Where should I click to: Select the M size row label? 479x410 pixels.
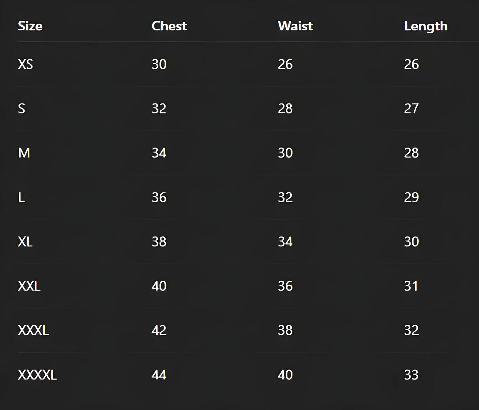coord(24,153)
